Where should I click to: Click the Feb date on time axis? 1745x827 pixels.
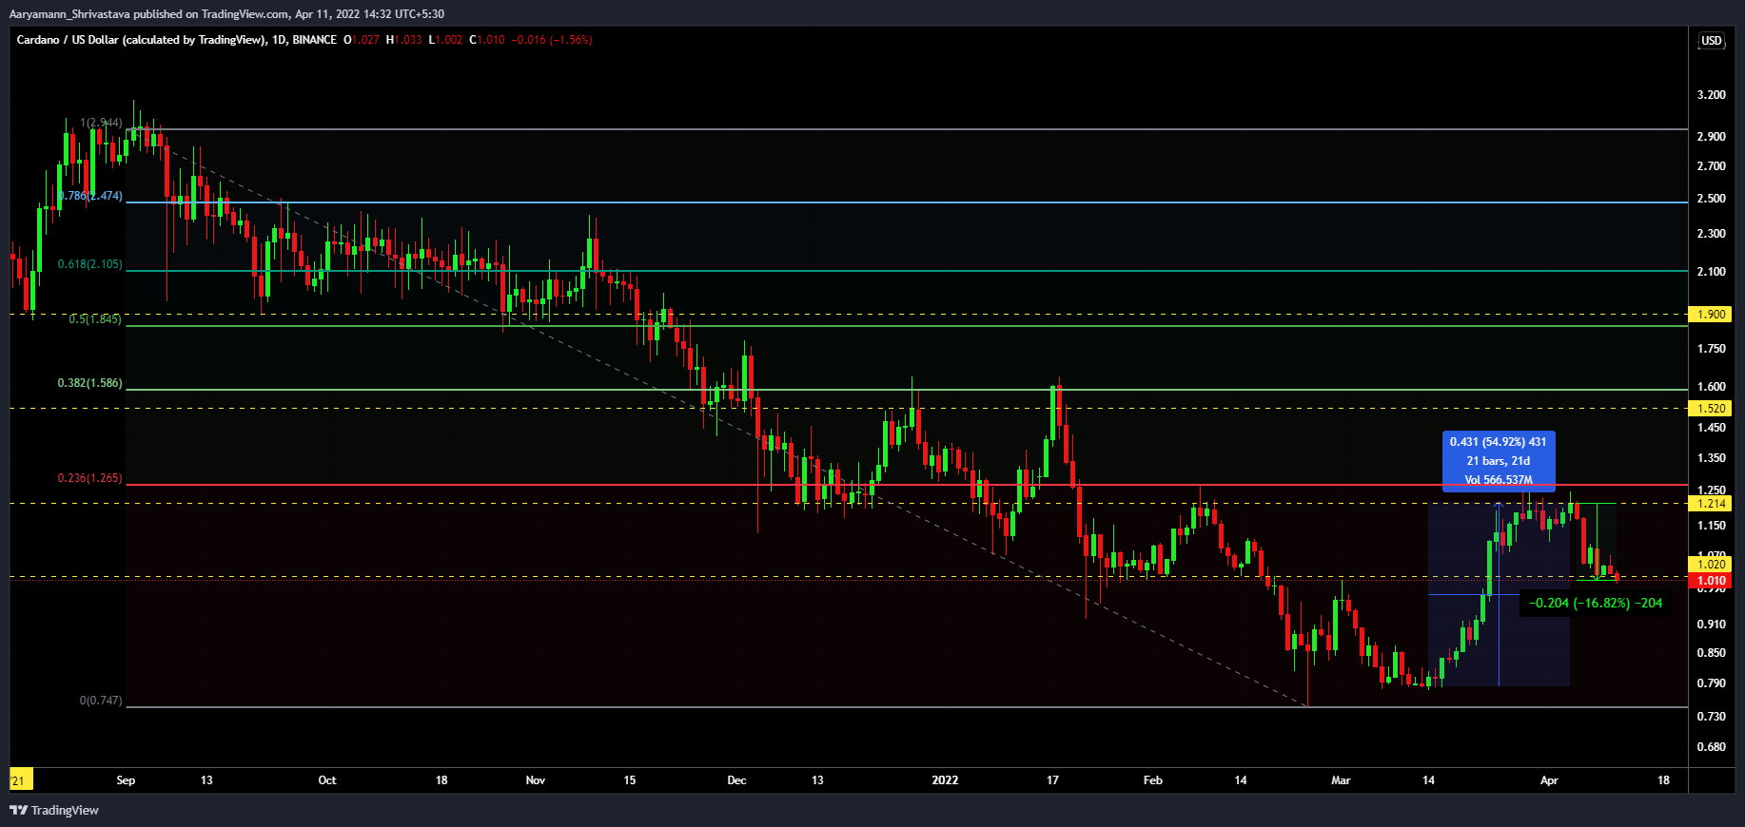(x=1153, y=780)
